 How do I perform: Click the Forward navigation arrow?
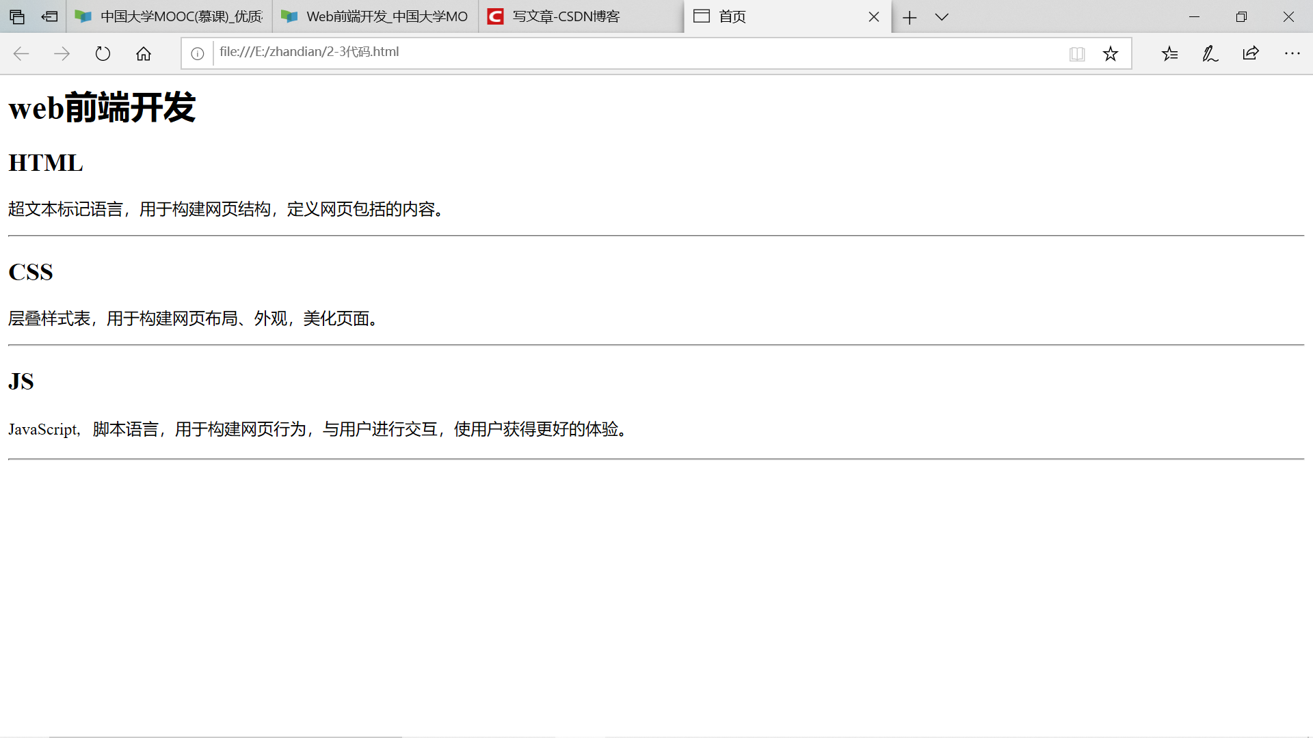tap(62, 54)
